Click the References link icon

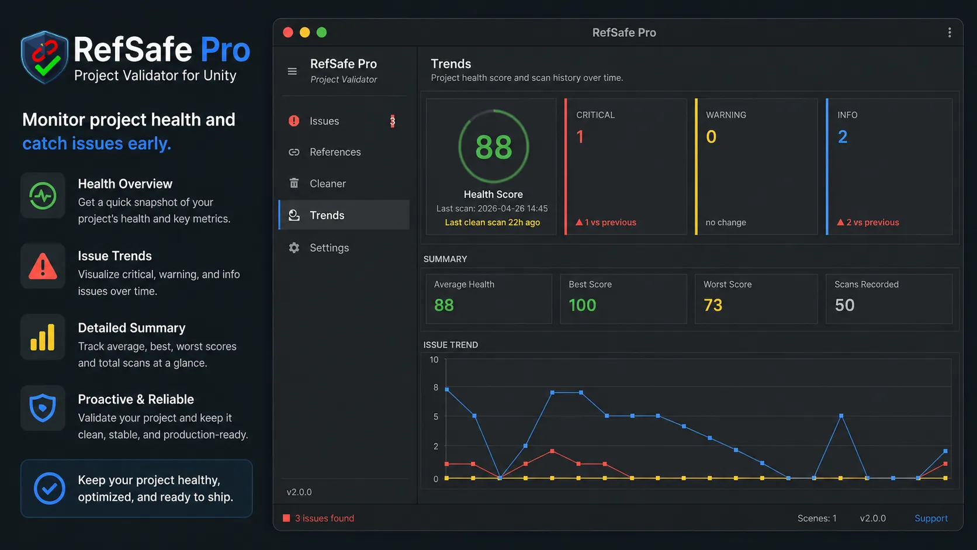294,152
